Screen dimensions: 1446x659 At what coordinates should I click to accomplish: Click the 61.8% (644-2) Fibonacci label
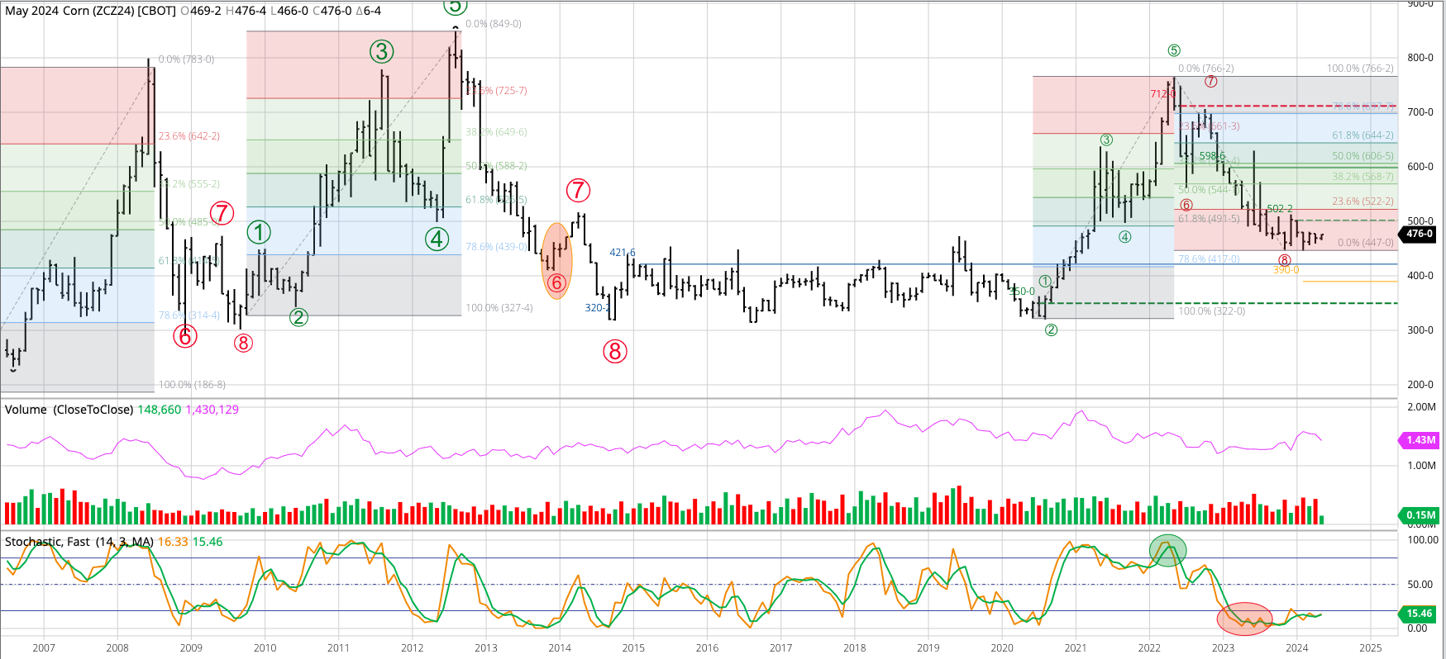[x=1362, y=135]
